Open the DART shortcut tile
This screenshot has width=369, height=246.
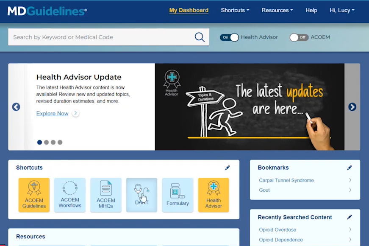point(141,195)
